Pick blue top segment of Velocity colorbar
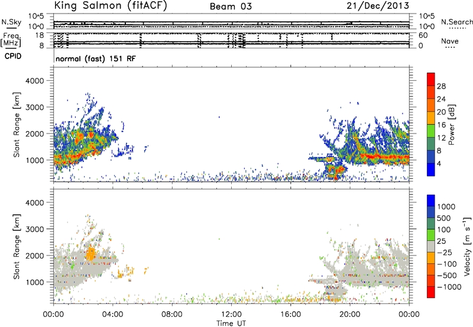The width and height of the screenshot is (473, 327). (431, 201)
